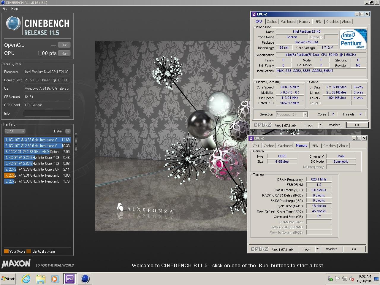Select ranking row 8C/16T @ 2.92 GHz Xeon

tap(37, 146)
